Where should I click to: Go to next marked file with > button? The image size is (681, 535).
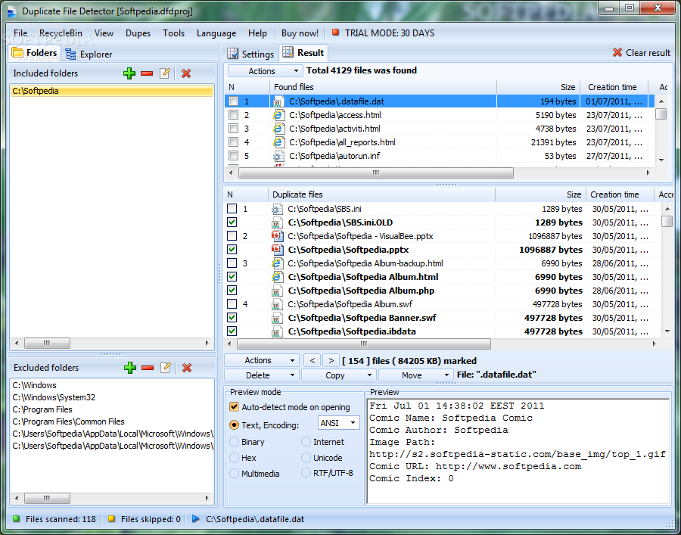331,360
